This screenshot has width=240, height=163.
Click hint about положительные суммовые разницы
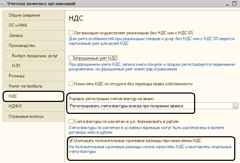pos(150,149)
